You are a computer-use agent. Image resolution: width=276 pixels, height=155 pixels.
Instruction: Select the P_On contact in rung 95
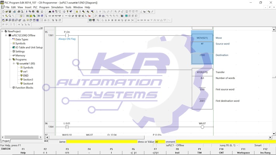[67, 35]
